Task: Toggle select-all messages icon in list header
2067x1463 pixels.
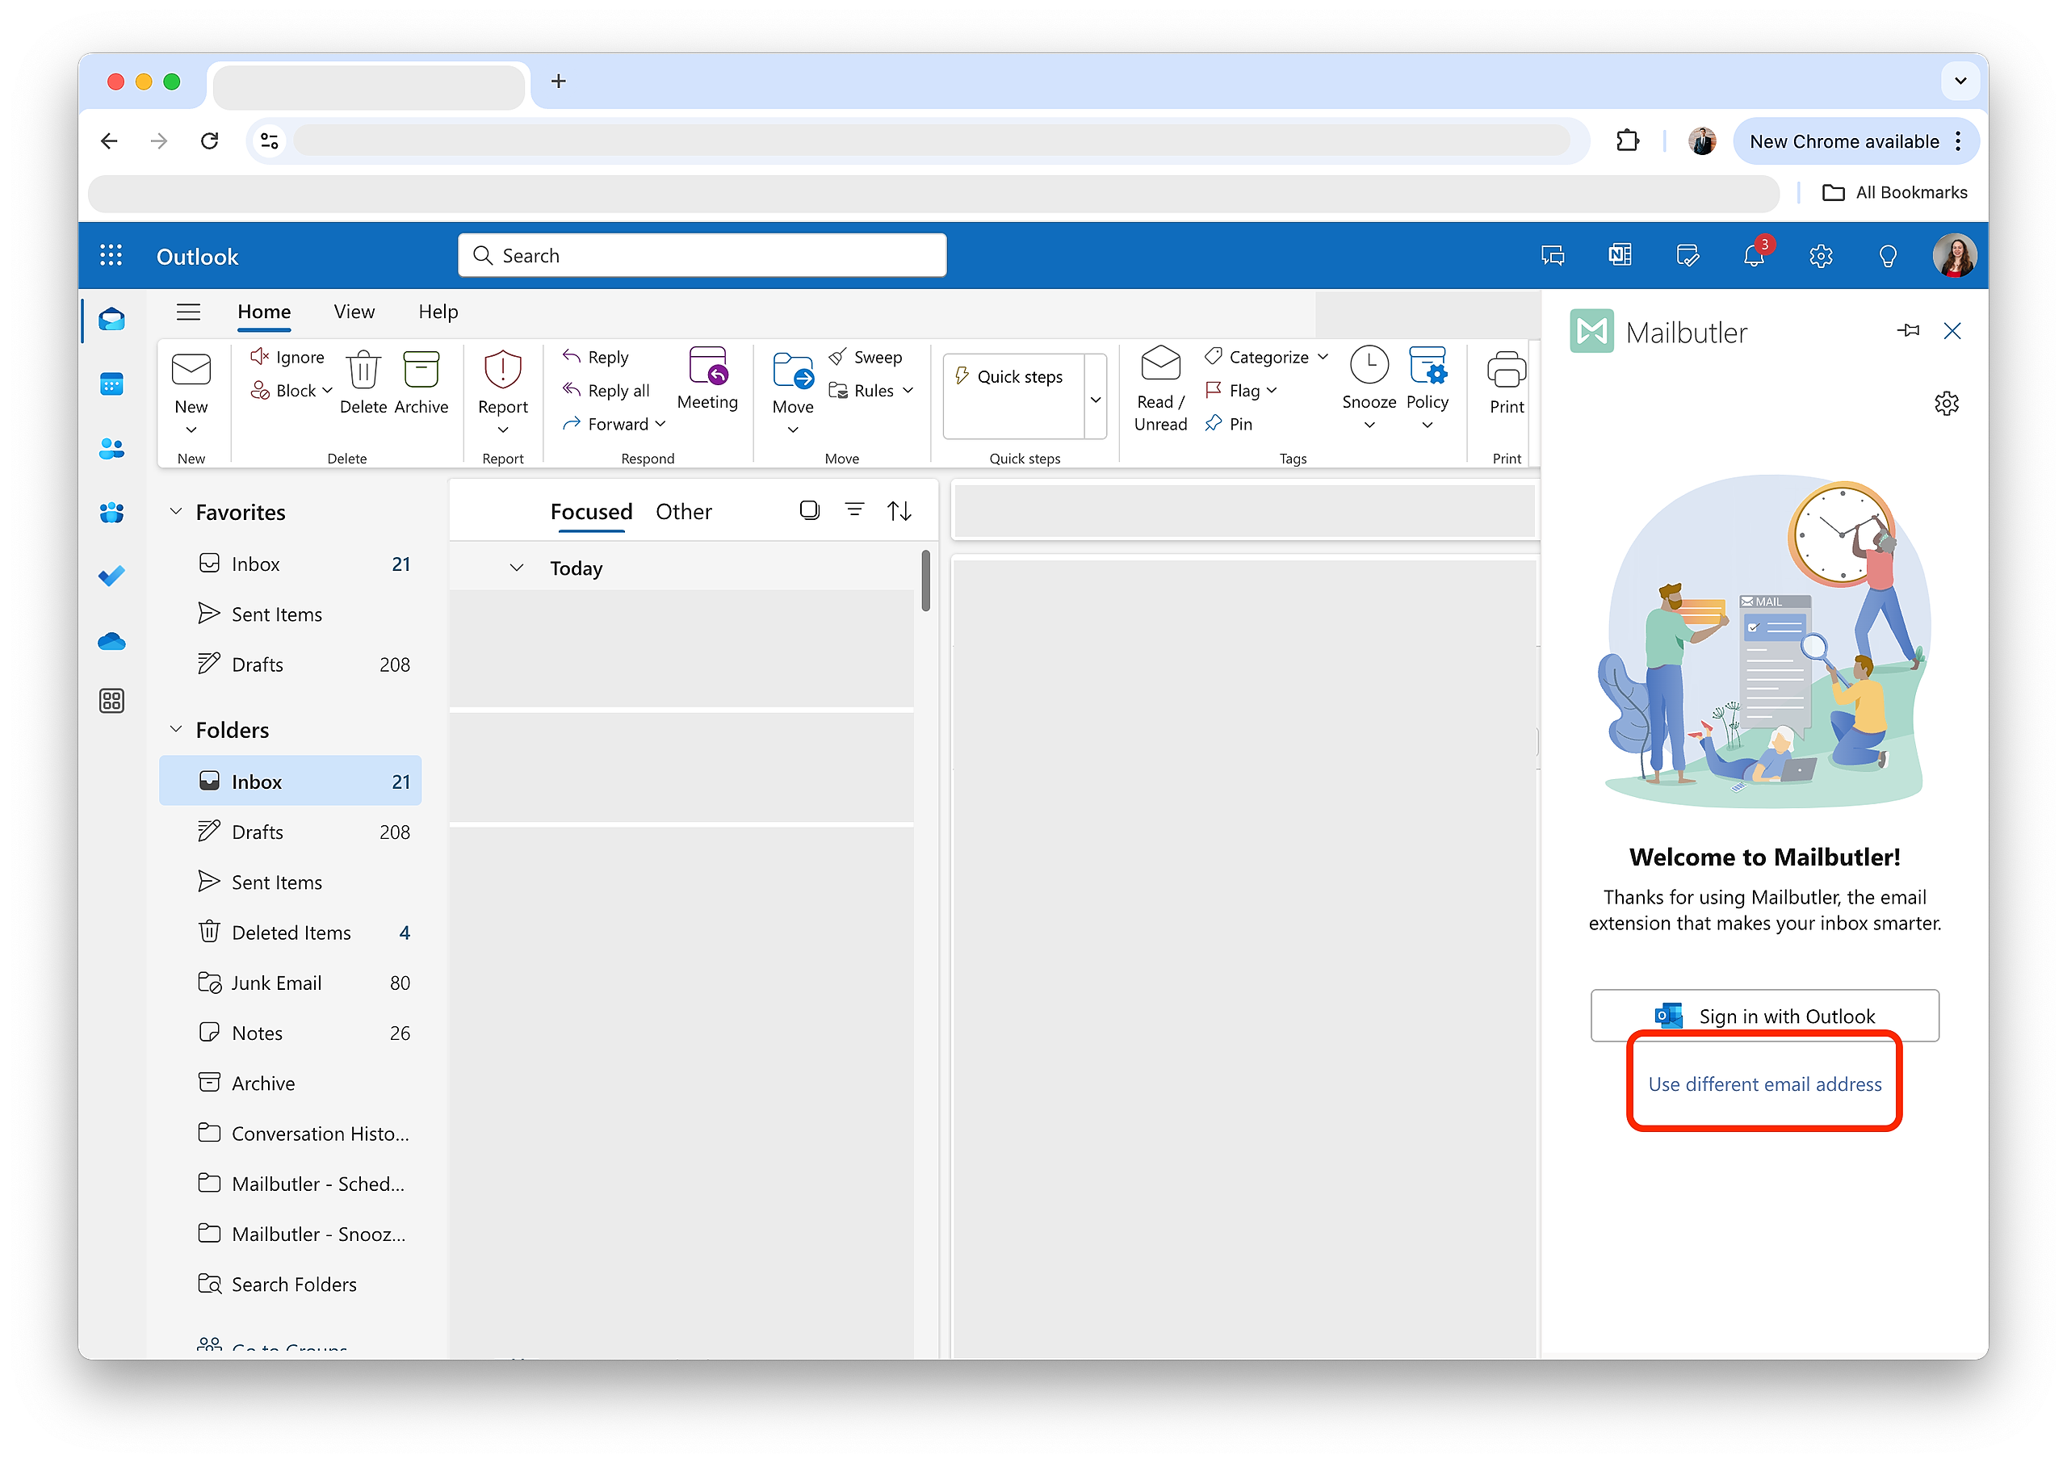Action: click(810, 511)
